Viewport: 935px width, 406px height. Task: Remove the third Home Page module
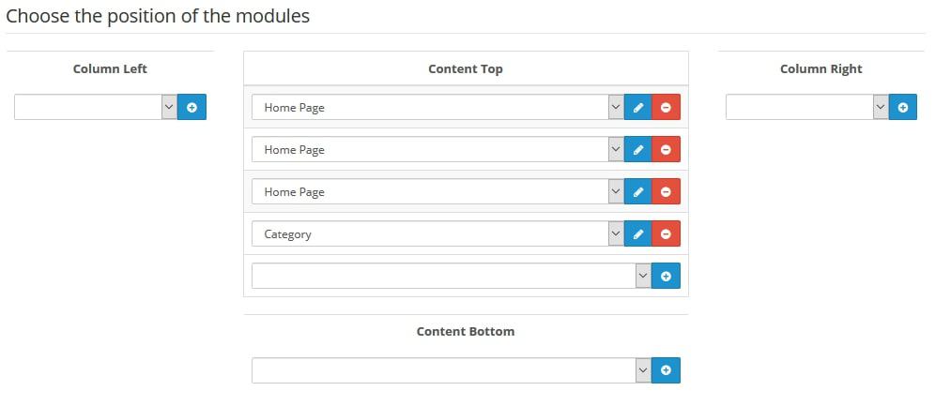pos(667,191)
